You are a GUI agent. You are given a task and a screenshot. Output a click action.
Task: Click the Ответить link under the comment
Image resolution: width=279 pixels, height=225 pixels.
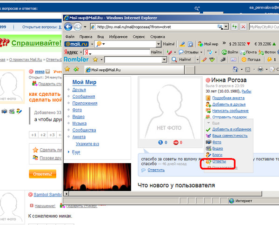[156, 170]
